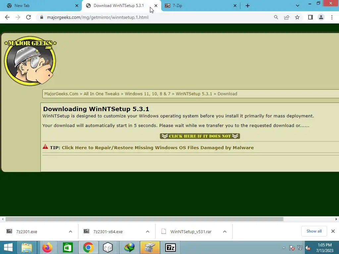Image resolution: width=339 pixels, height=254 pixels.
Task: View site information lock icon
Action: pos(42,17)
